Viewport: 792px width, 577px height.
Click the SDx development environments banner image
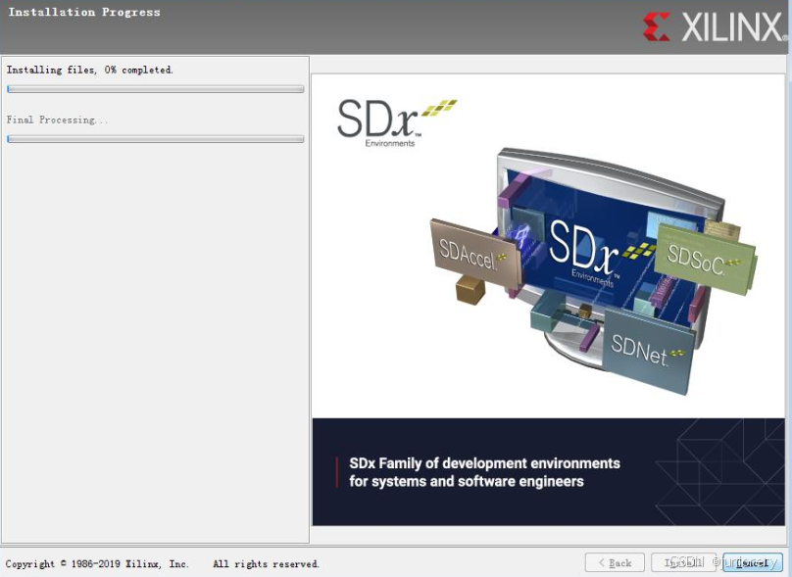pyautogui.click(x=549, y=300)
